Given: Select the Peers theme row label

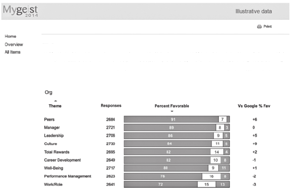Looking at the screenshot, I should (49, 119).
